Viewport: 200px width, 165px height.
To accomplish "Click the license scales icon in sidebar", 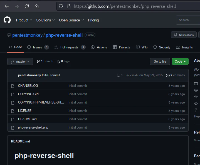I will [196, 90].
